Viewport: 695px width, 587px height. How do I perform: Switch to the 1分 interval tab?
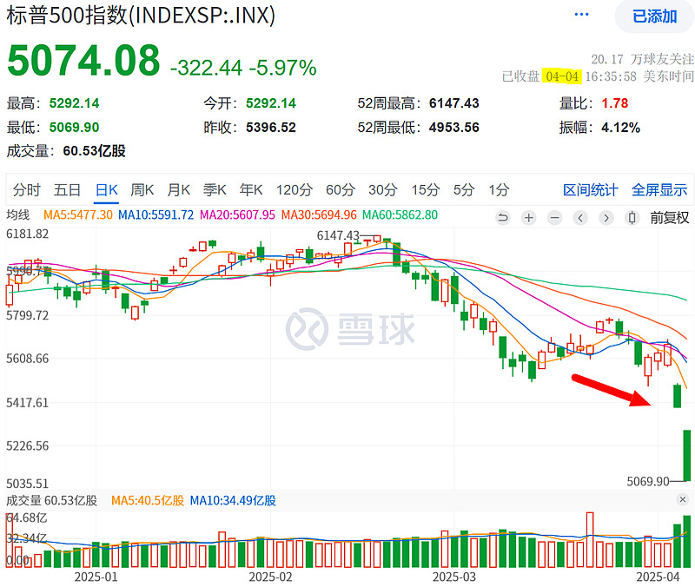click(x=499, y=190)
